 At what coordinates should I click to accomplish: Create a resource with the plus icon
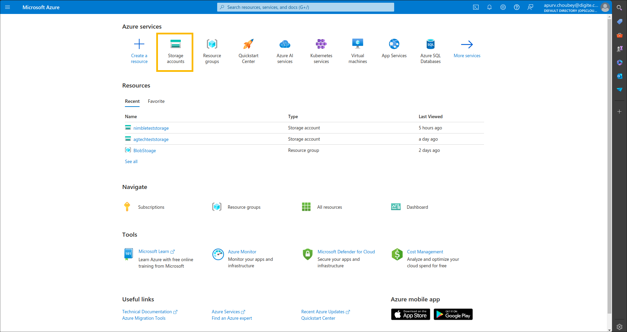coord(139,50)
